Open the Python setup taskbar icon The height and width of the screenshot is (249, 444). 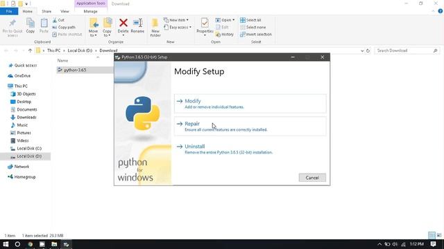pos(67,244)
